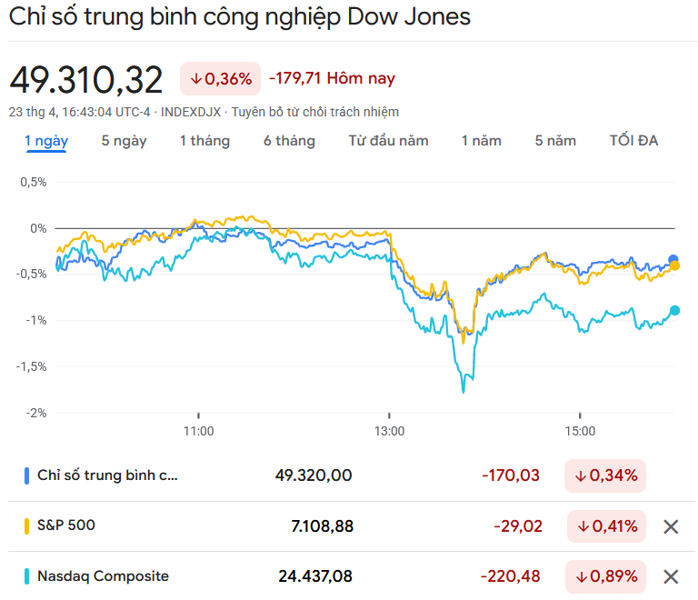Click the Nasdaq Composite row name
Image resolution: width=698 pixels, height=600 pixels.
103,575
